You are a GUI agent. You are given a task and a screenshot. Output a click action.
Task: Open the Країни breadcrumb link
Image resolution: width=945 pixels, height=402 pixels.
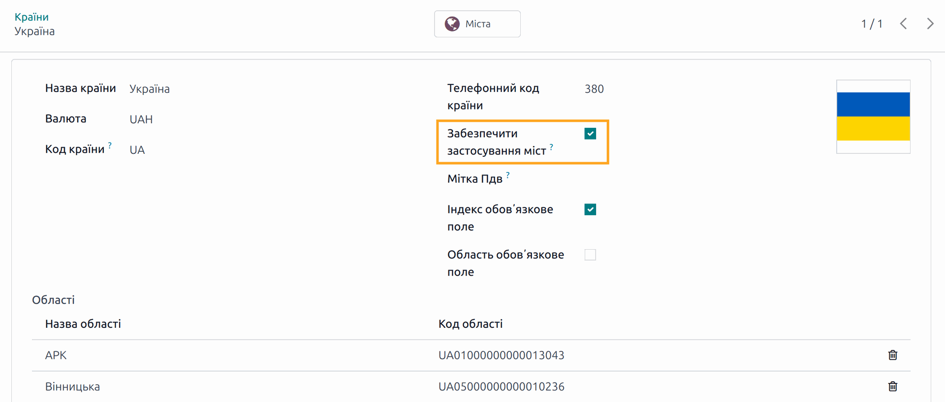coord(31,17)
